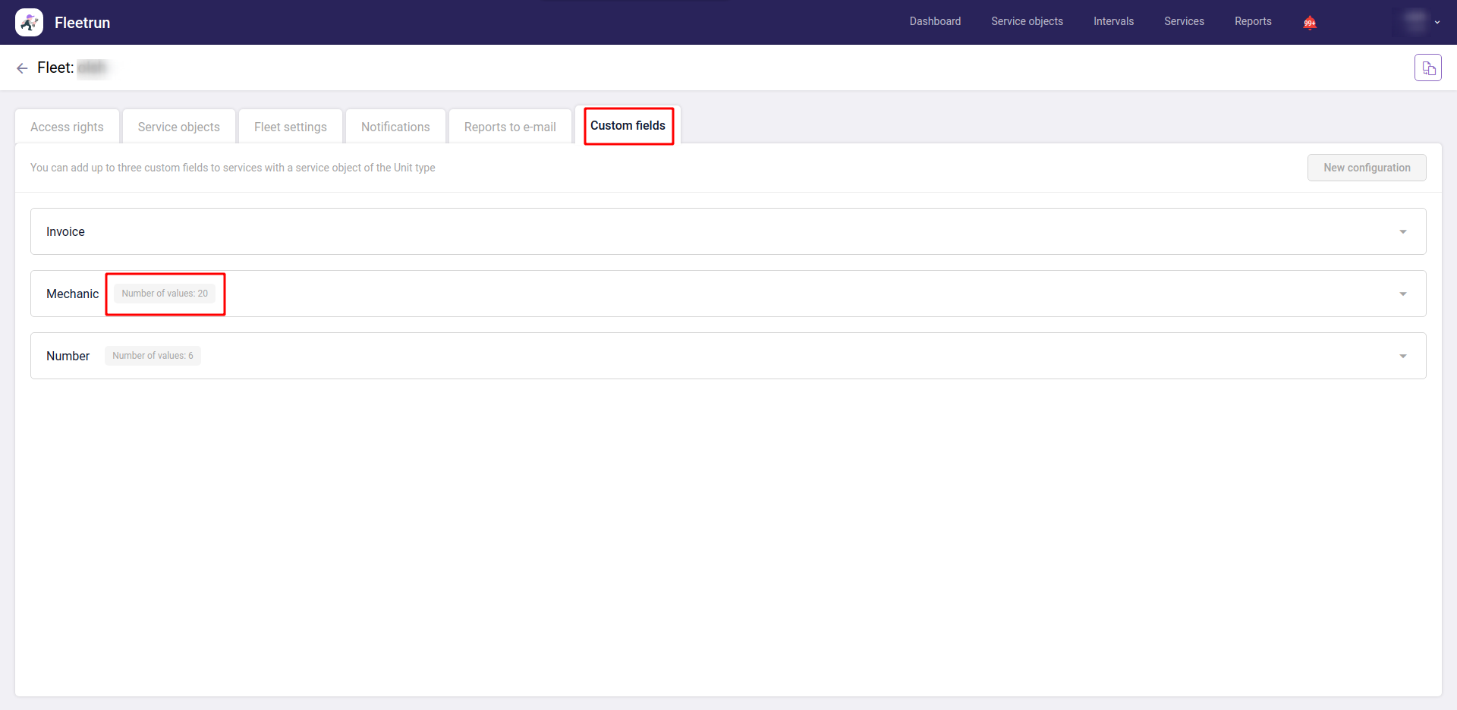The width and height of the screenshot is (1457, 710).
Task: Navigate to Intervals in top menu
Action: (x=1113, y=21)
